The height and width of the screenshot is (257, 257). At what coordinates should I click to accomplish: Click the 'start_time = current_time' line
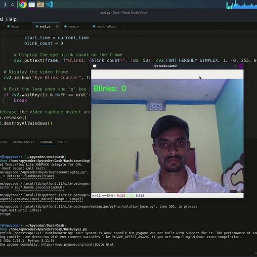pos(56,38)
